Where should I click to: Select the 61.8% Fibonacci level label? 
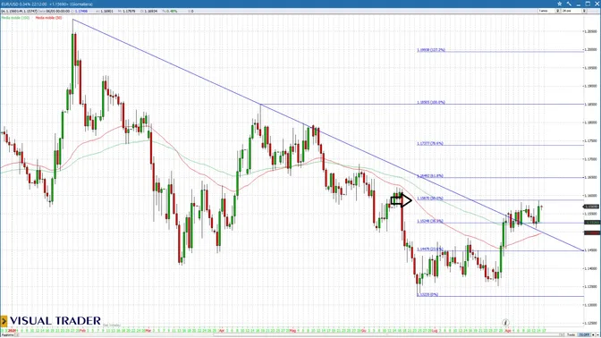click(430, 176)
